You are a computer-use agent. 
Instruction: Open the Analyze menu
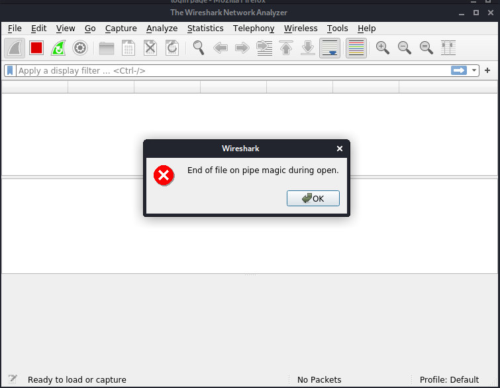[162, 29]
